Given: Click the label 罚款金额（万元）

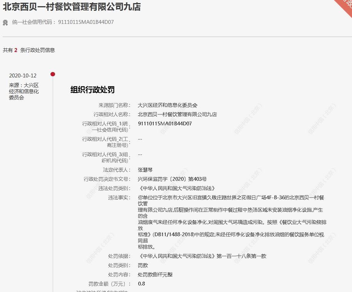Looking at the screenshot, I should pyautogui.click(x=109, y=284).
